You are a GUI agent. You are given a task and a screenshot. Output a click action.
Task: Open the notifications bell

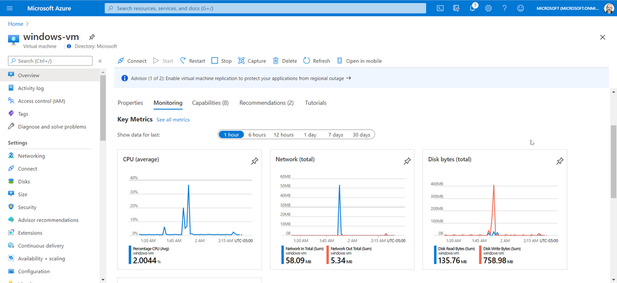point(472,8)
